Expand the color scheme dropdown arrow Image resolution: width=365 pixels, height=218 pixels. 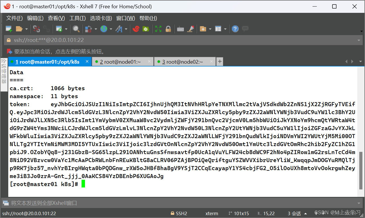point(96,29)
